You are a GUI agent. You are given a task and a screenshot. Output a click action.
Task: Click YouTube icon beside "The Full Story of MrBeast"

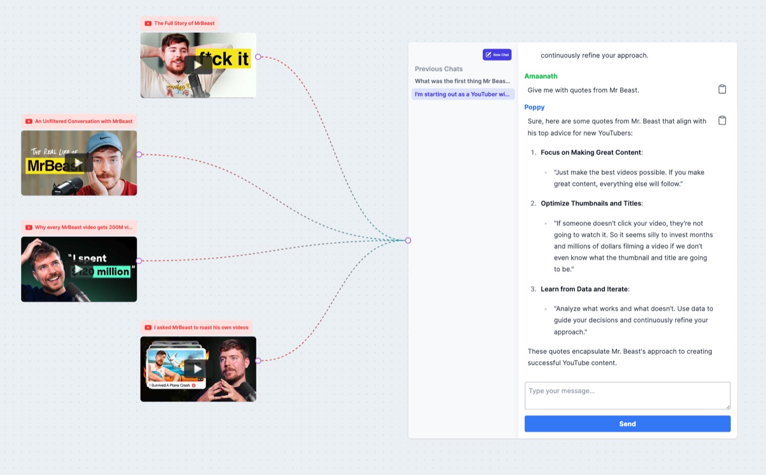point(148,24)
